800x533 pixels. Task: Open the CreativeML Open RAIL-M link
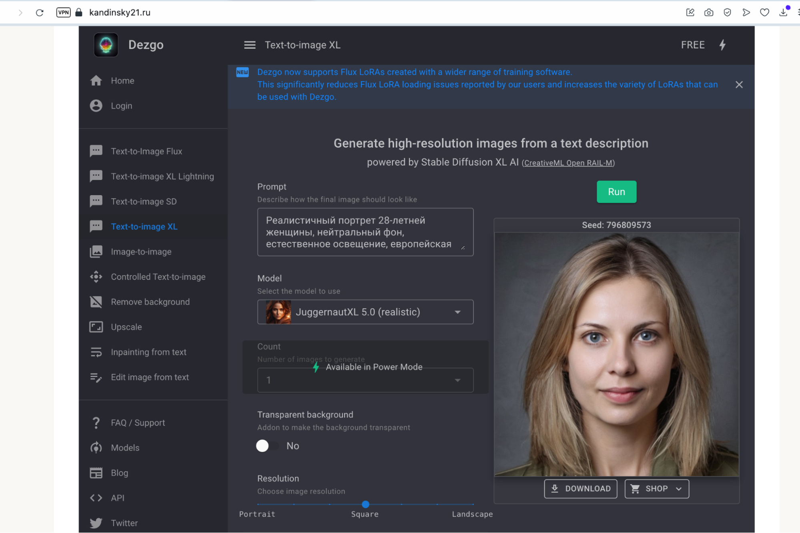tap(568, 163)
